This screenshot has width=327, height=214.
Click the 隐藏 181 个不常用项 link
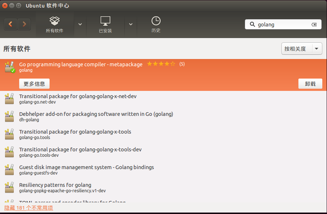click(x=29, y=208)
